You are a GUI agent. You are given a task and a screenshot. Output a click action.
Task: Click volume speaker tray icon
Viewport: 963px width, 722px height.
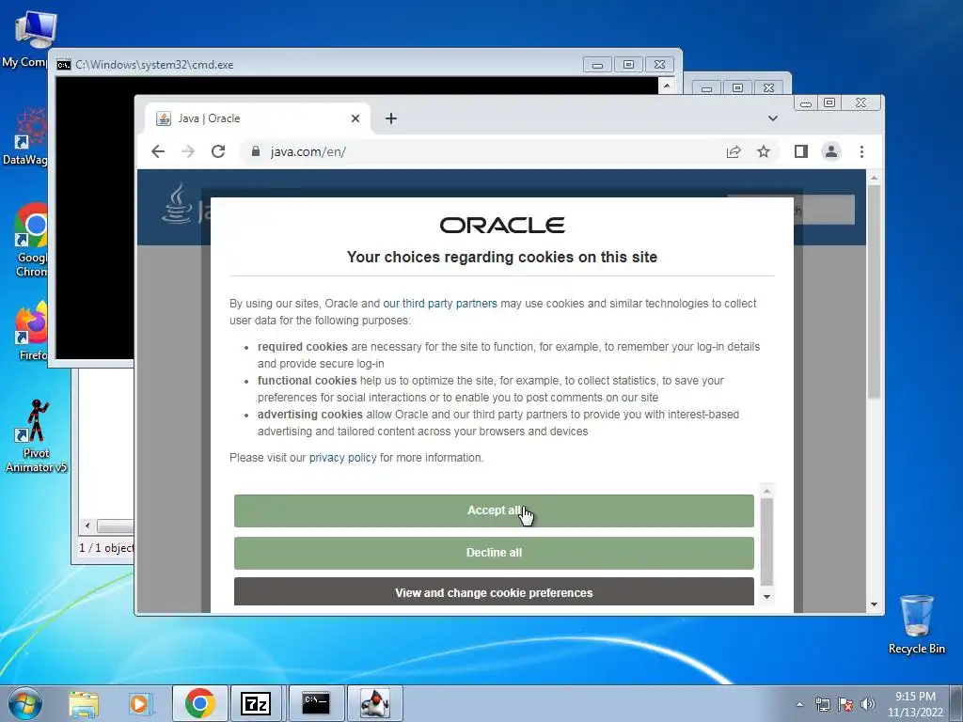pyautogui.click(x=868, y=704)
